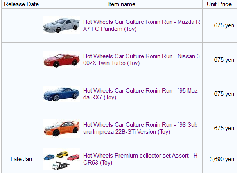Open the Premium collector set thumbnail
Screen dimensions: 237x174
click(61, 159)
